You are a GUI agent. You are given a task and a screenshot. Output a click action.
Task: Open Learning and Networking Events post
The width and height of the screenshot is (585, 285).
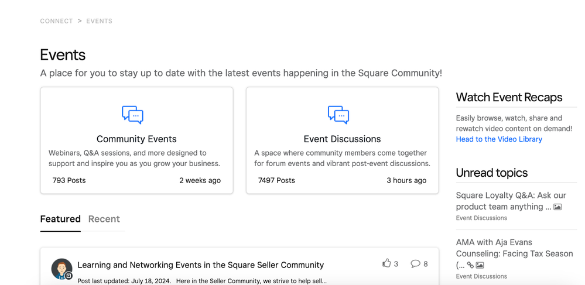point(200,265)
